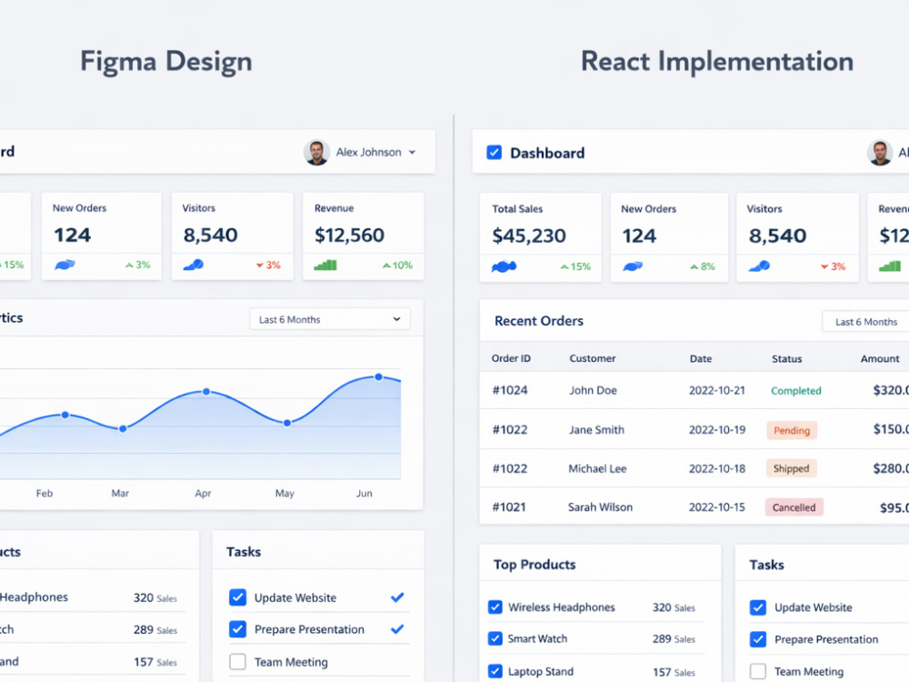This screenshot has width=909, height=682.
Task: Click the red down 3% indicator in Figma Visitors card
Action: (x=268, y=265)
